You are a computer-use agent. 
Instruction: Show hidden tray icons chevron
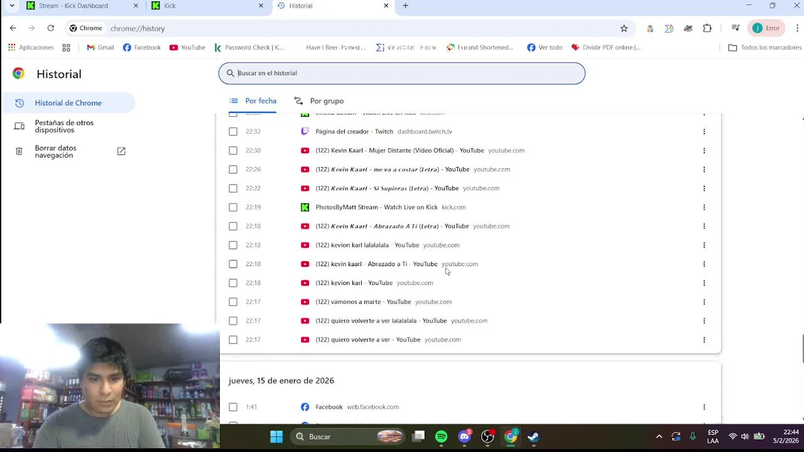(x=659, y=437)
